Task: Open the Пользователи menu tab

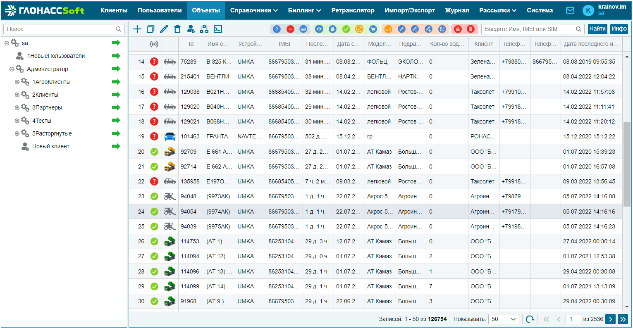Action: pyautogui.click(x=160, y=10)
